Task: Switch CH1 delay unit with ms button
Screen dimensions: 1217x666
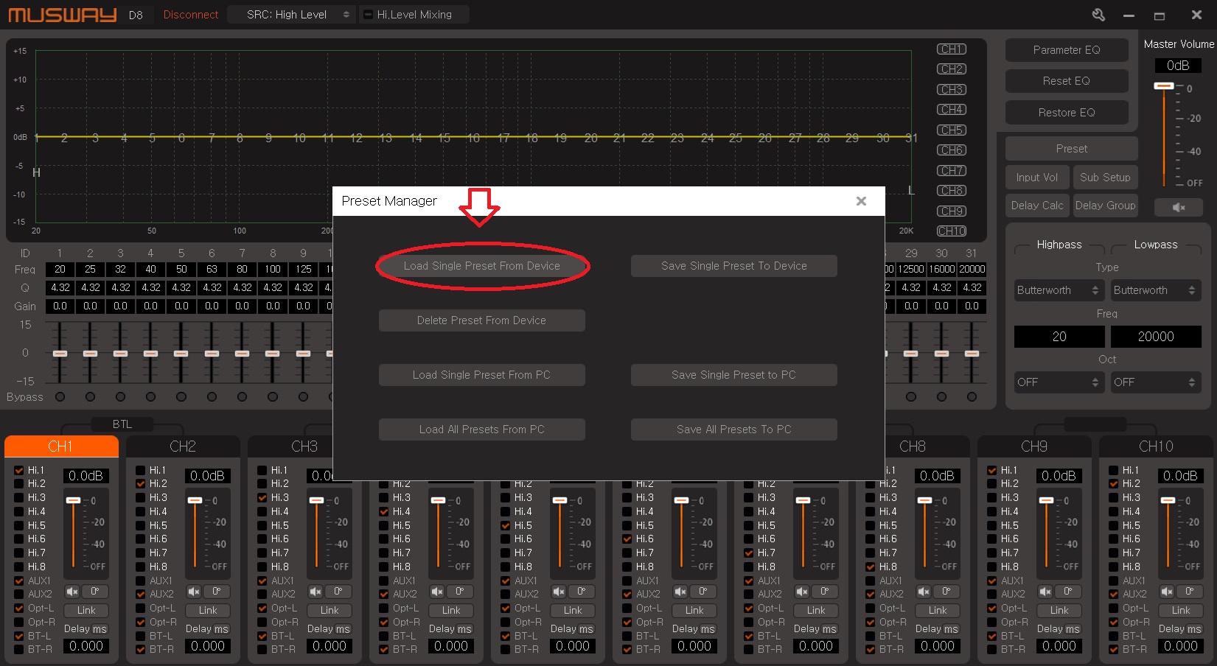Action: (x=100, y=629)
